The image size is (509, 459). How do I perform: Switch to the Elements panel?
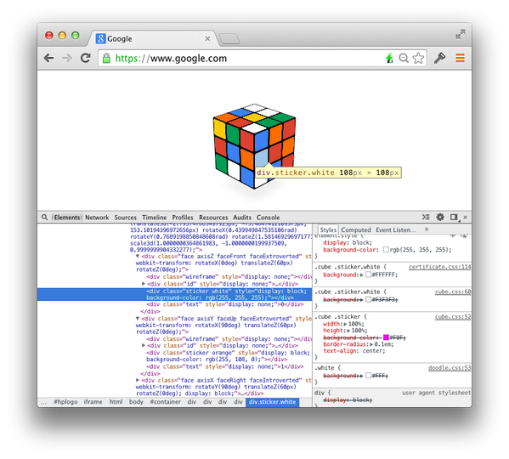[x=67, y=218]
